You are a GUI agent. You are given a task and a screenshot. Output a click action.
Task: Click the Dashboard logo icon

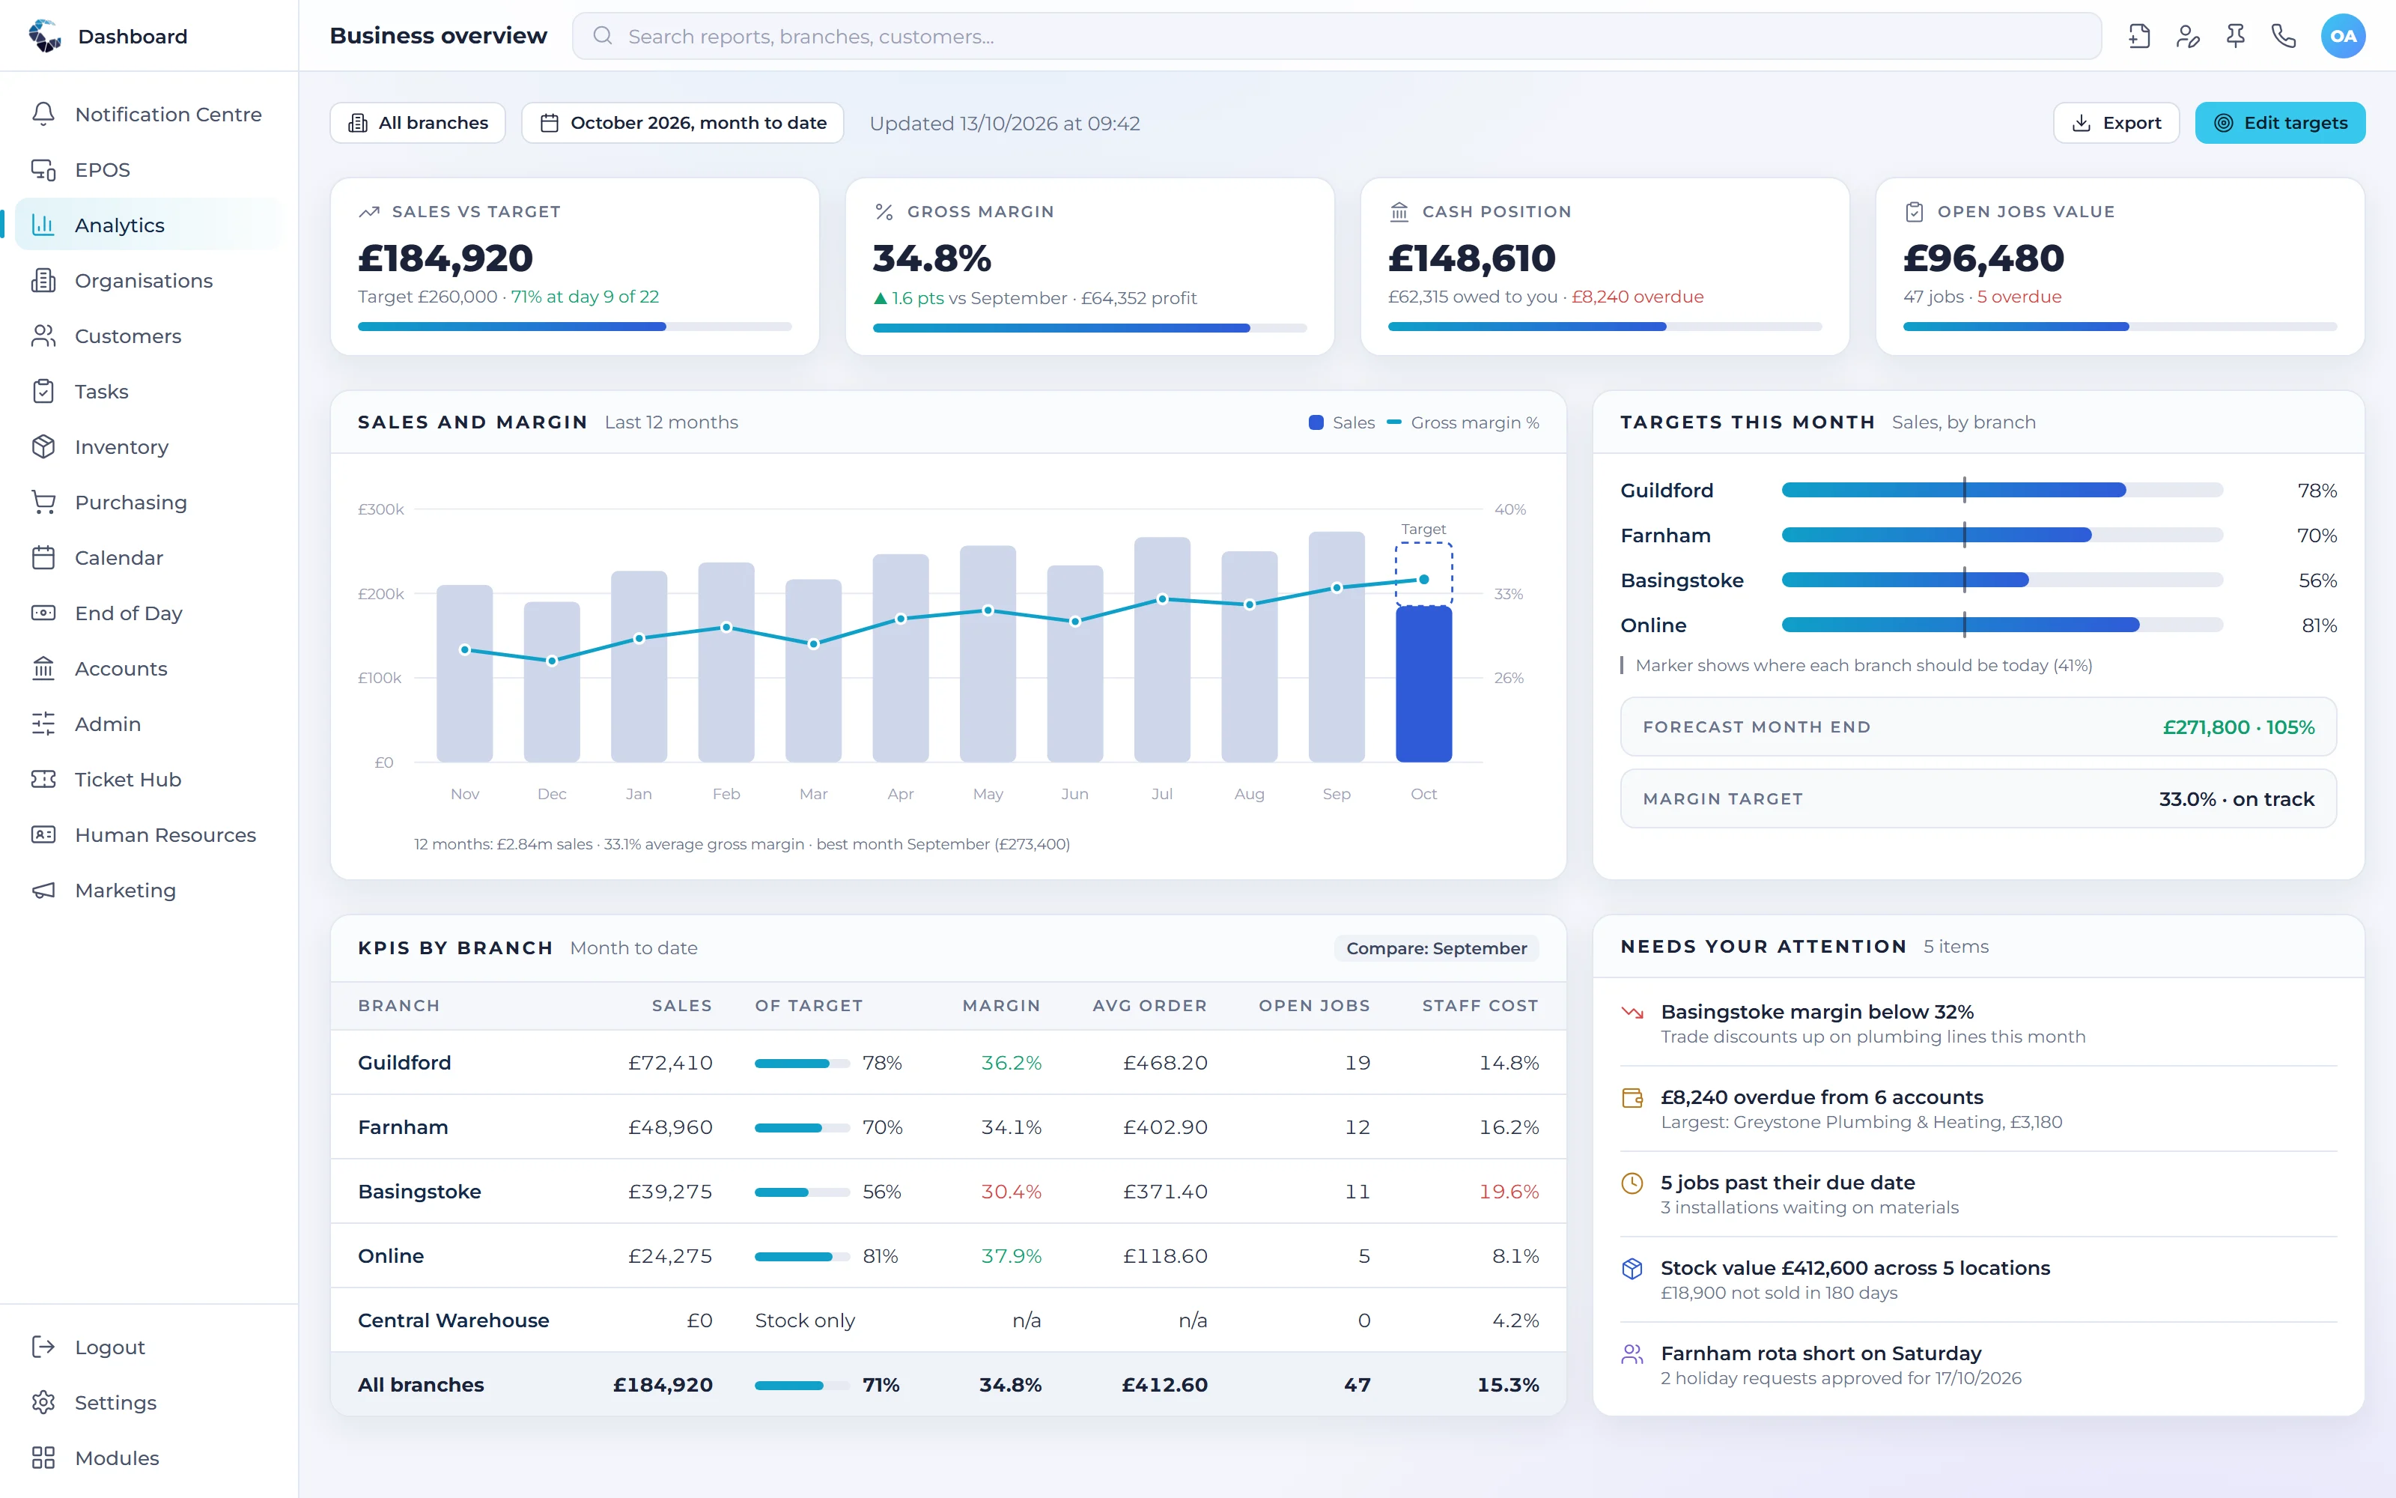tap(45, 36)
